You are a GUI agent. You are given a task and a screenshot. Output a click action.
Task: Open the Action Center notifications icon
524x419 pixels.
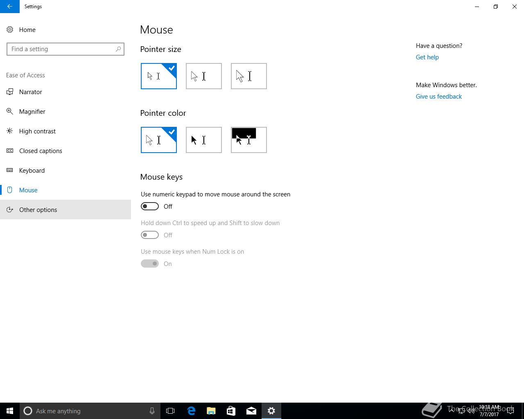(x=510, y=411)
